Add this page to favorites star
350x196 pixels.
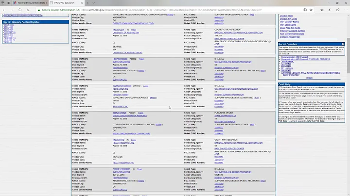tap(311, 10)
